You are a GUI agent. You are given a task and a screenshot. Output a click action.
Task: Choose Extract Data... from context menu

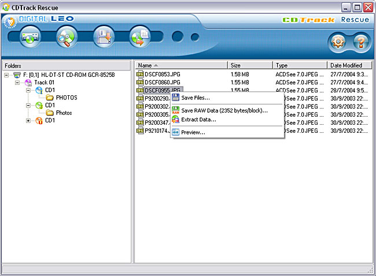point(227,120)
